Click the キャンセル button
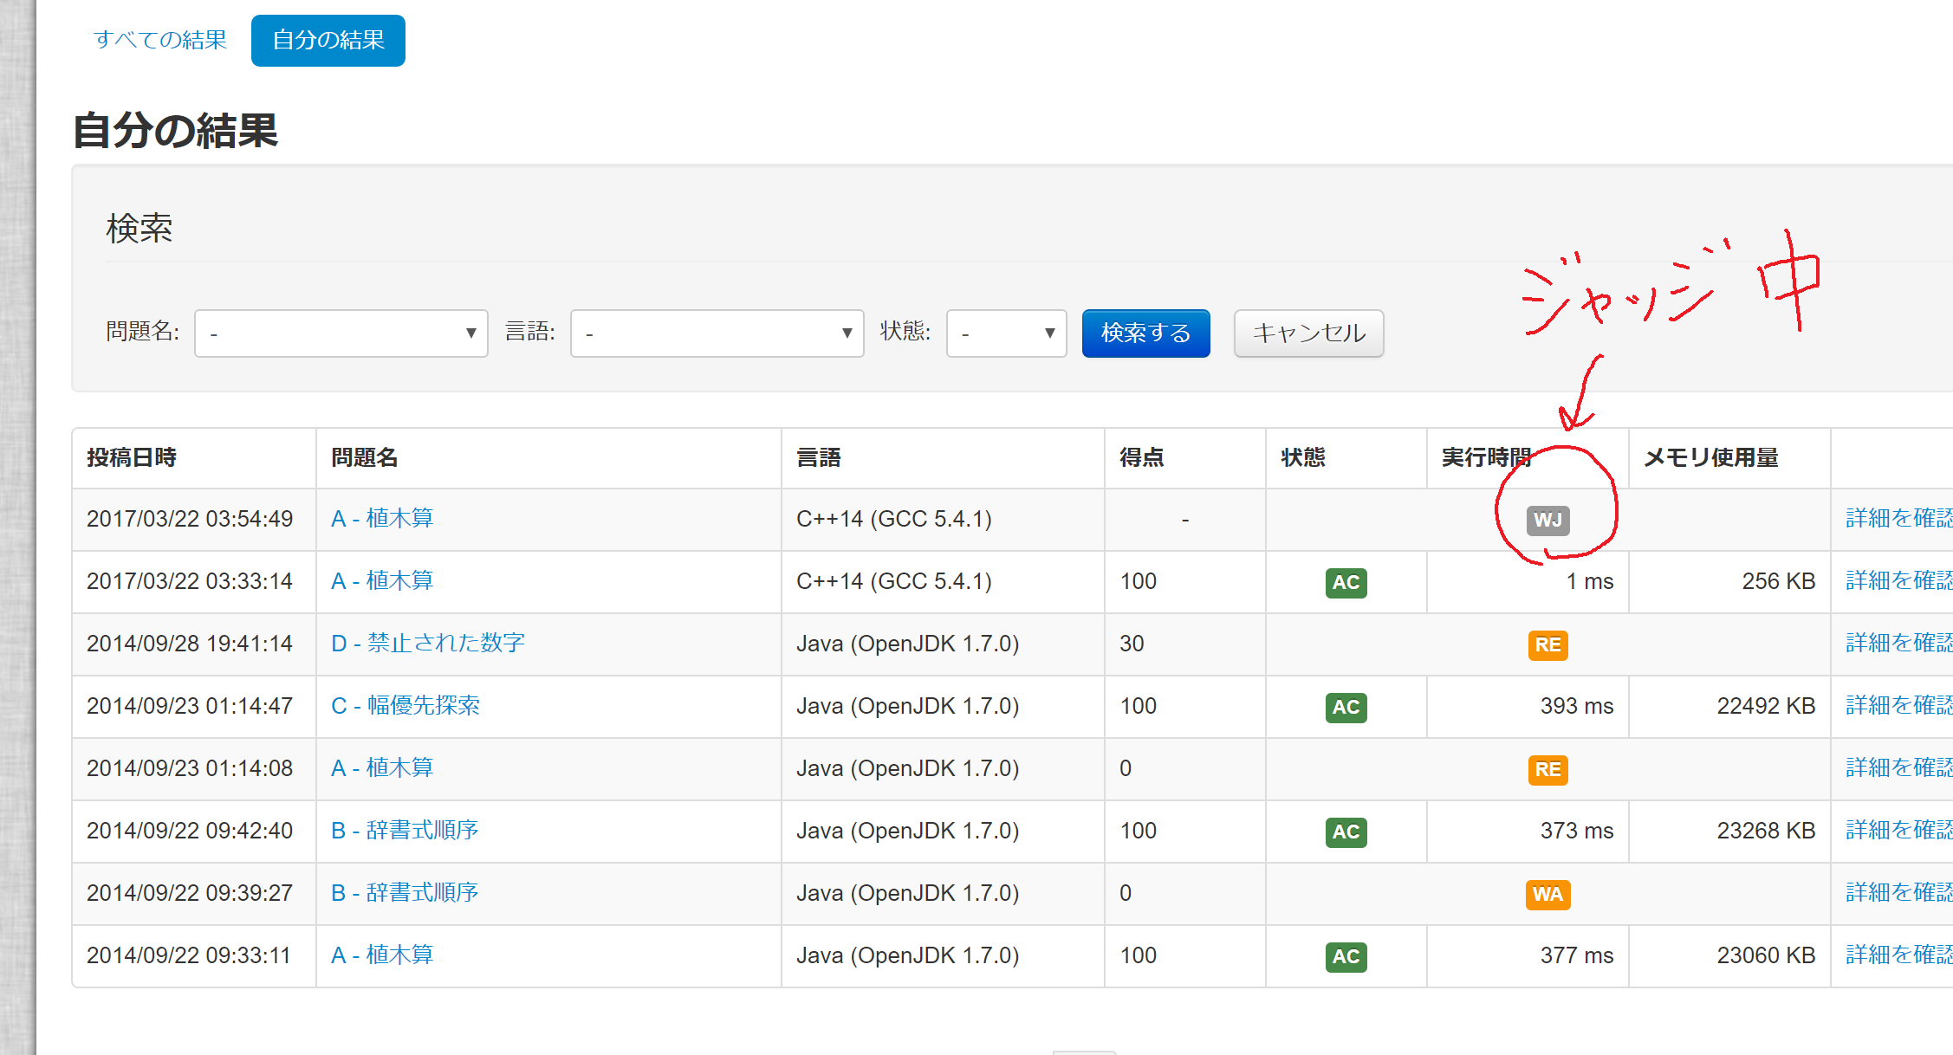 point(1309,333)
